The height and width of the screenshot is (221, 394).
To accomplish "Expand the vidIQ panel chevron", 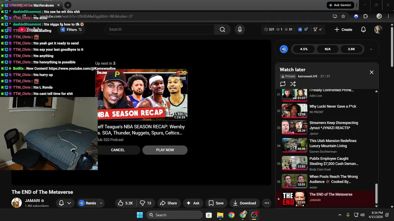I will click(x=371, y=49).
